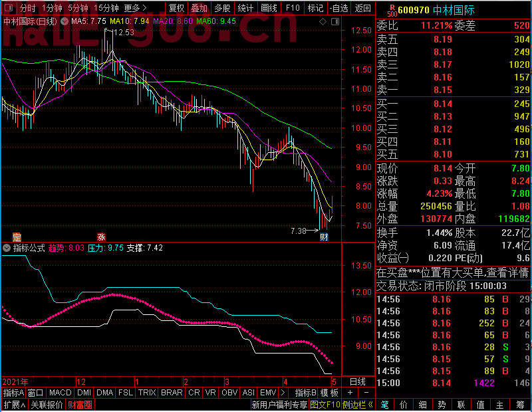Select the 15分钟 period
The height and width of the screenshot is (412, 532).
106,8
